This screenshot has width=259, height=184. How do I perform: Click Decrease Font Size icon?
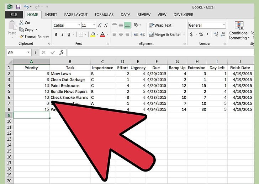(x=106, y=25)
